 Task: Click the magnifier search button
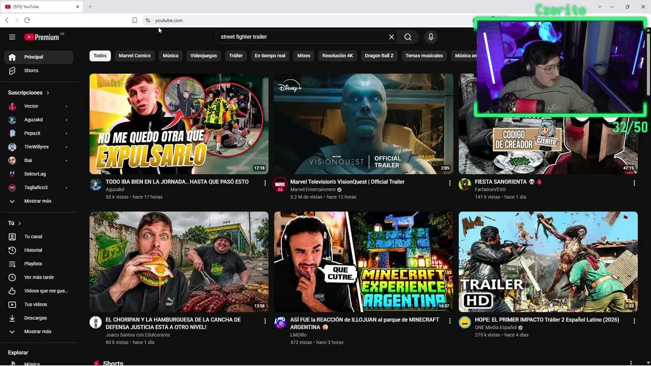[x=408, y=37]
